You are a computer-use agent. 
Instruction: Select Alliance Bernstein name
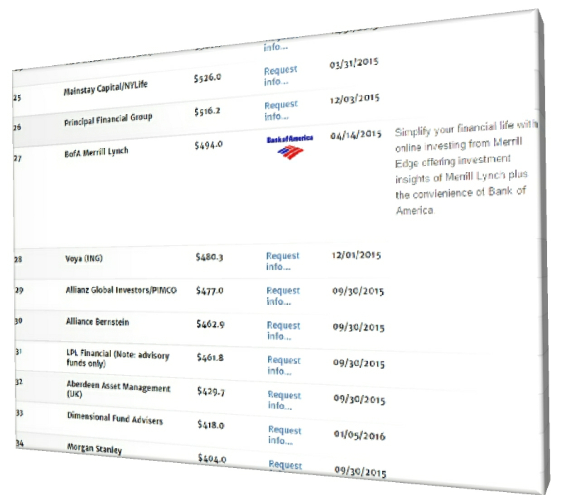tap(97, 321)
